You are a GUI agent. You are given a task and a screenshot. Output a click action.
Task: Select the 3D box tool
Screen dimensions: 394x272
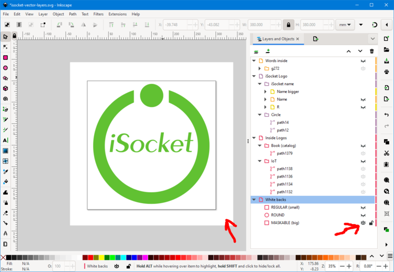pos(5,88)
